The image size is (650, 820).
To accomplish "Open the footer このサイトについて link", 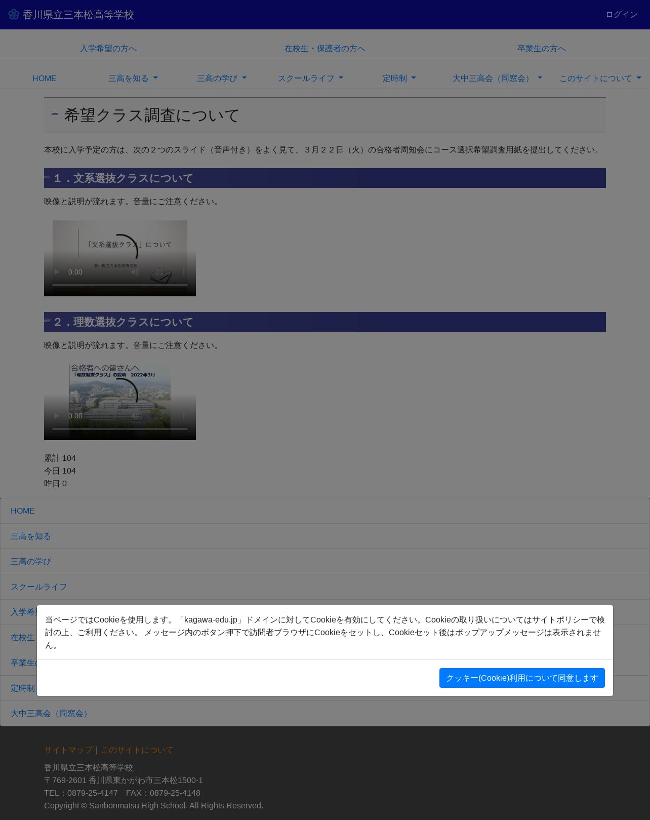I will point(137,750).
